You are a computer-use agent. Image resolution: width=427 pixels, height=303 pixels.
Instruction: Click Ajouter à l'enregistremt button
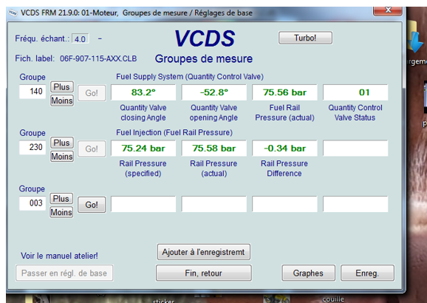pyautogui.click(x=203, y=252)
